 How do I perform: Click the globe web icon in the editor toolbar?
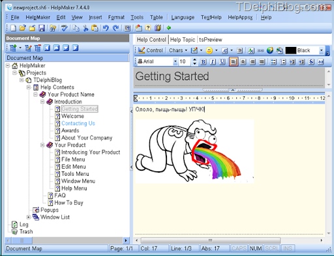pos(270,51)
